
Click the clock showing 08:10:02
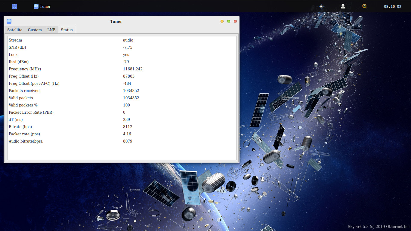tap(393, 7)
